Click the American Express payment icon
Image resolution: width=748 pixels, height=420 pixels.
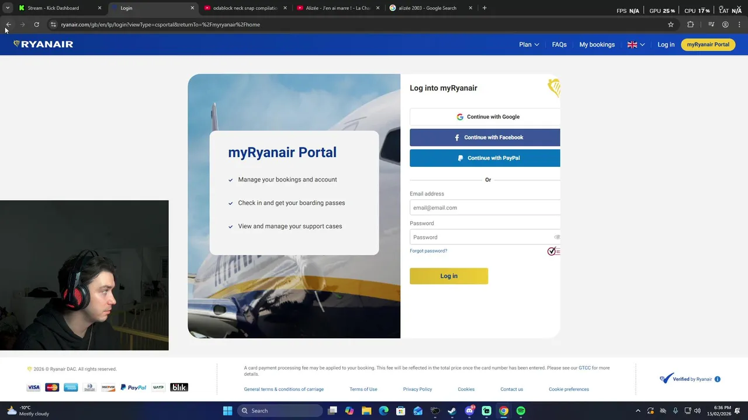tap(71, 387)
